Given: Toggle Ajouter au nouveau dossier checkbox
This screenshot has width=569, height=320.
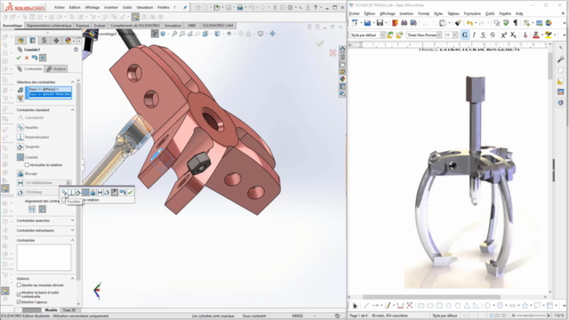Looking at the screenshot, I should coord(19,285).
